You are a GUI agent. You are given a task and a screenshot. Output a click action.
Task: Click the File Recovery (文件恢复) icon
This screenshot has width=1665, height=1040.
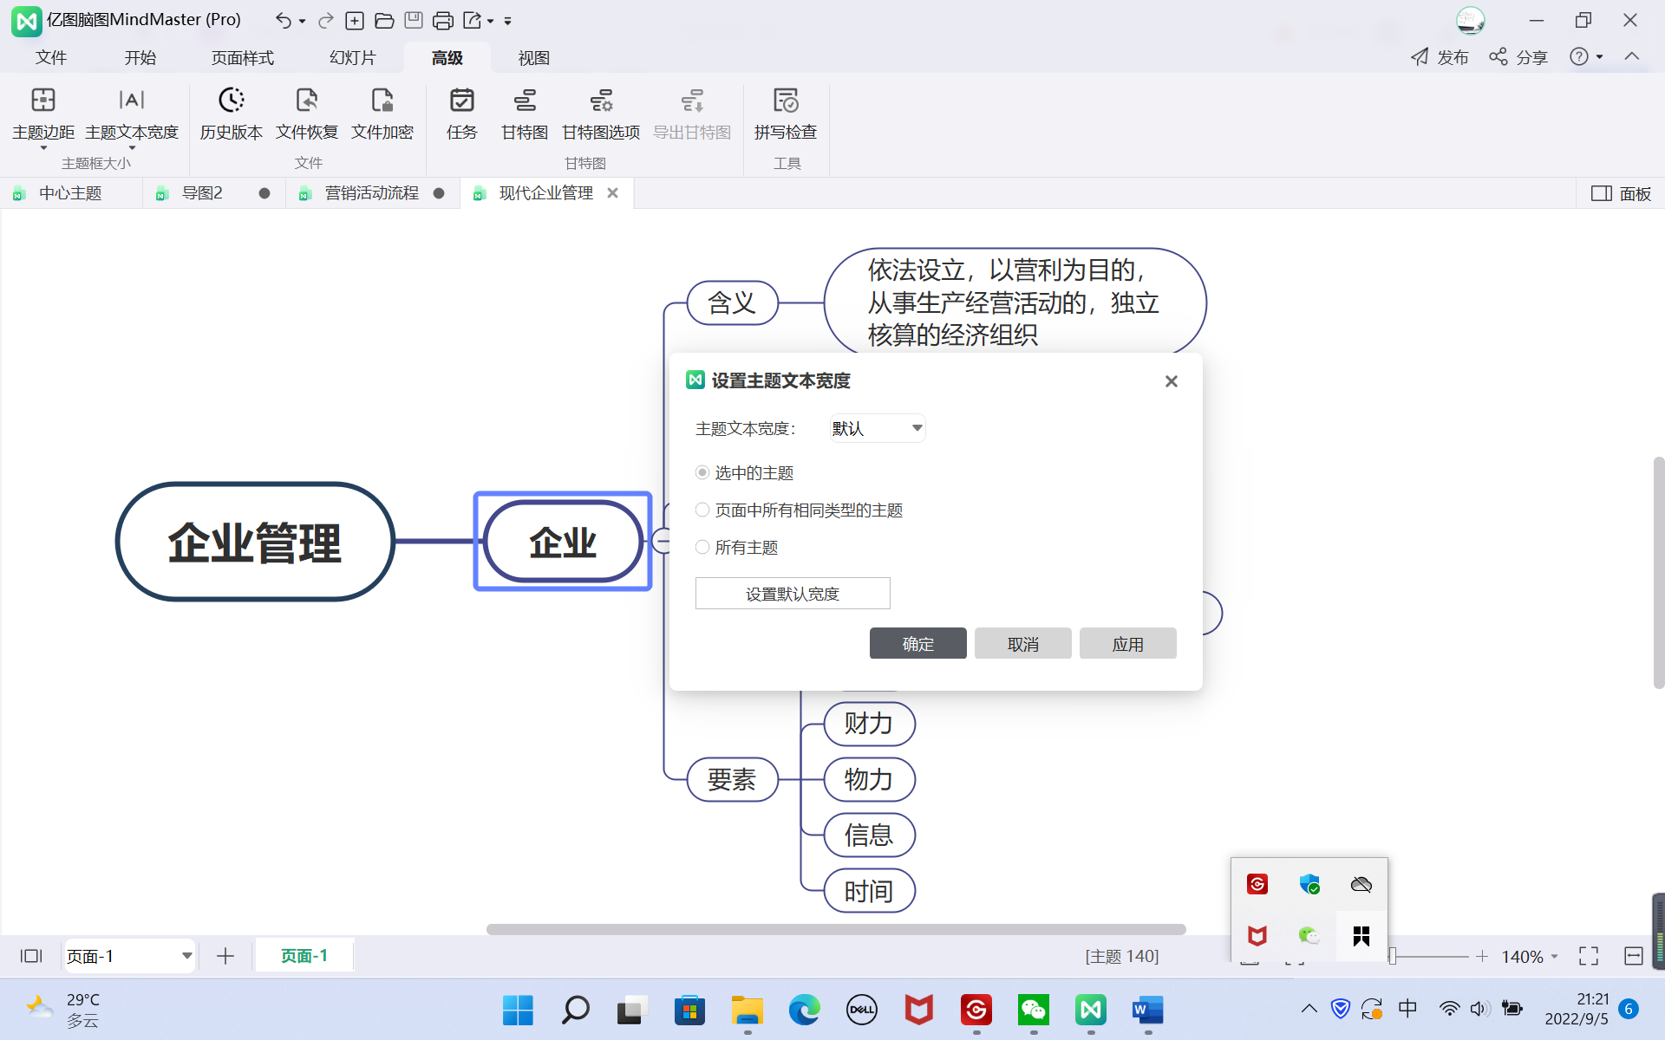click(306, 101)
